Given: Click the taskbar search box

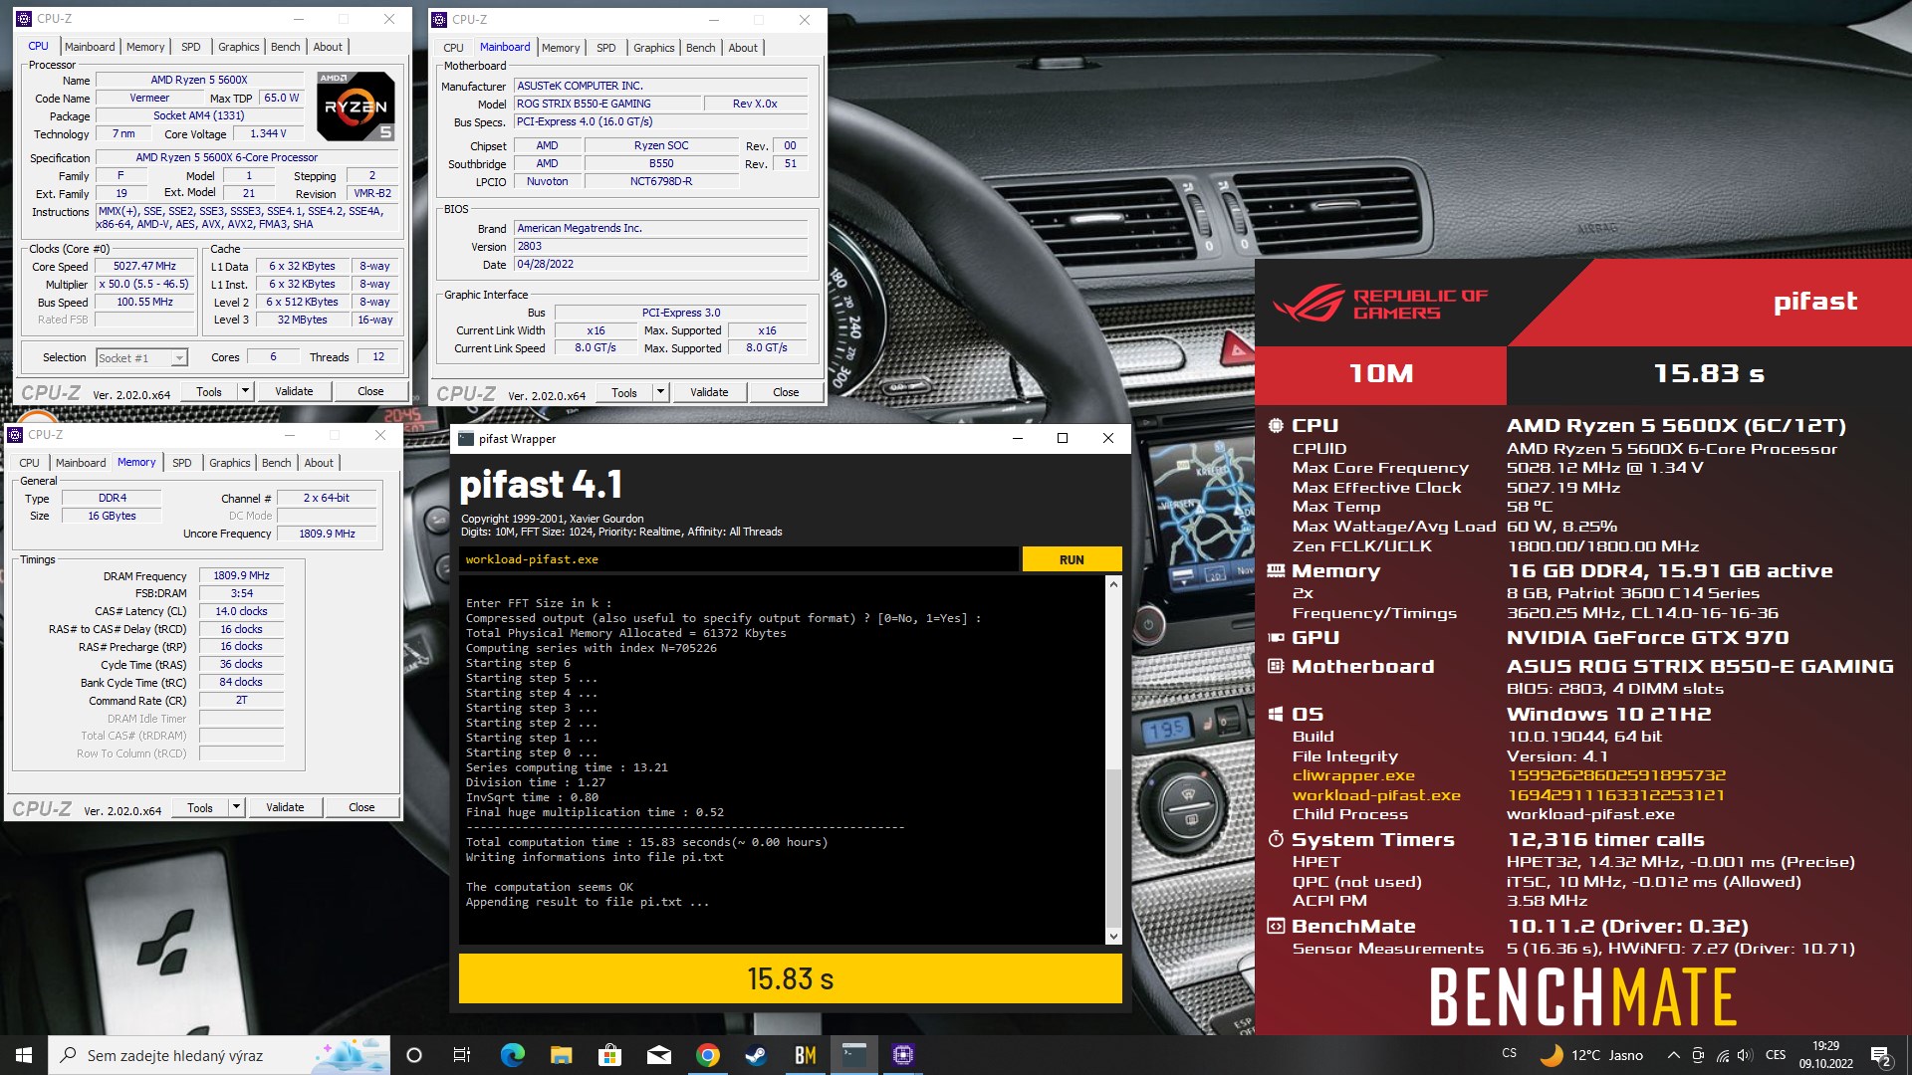Looking at the screenshot, I should pos(219,1055).
